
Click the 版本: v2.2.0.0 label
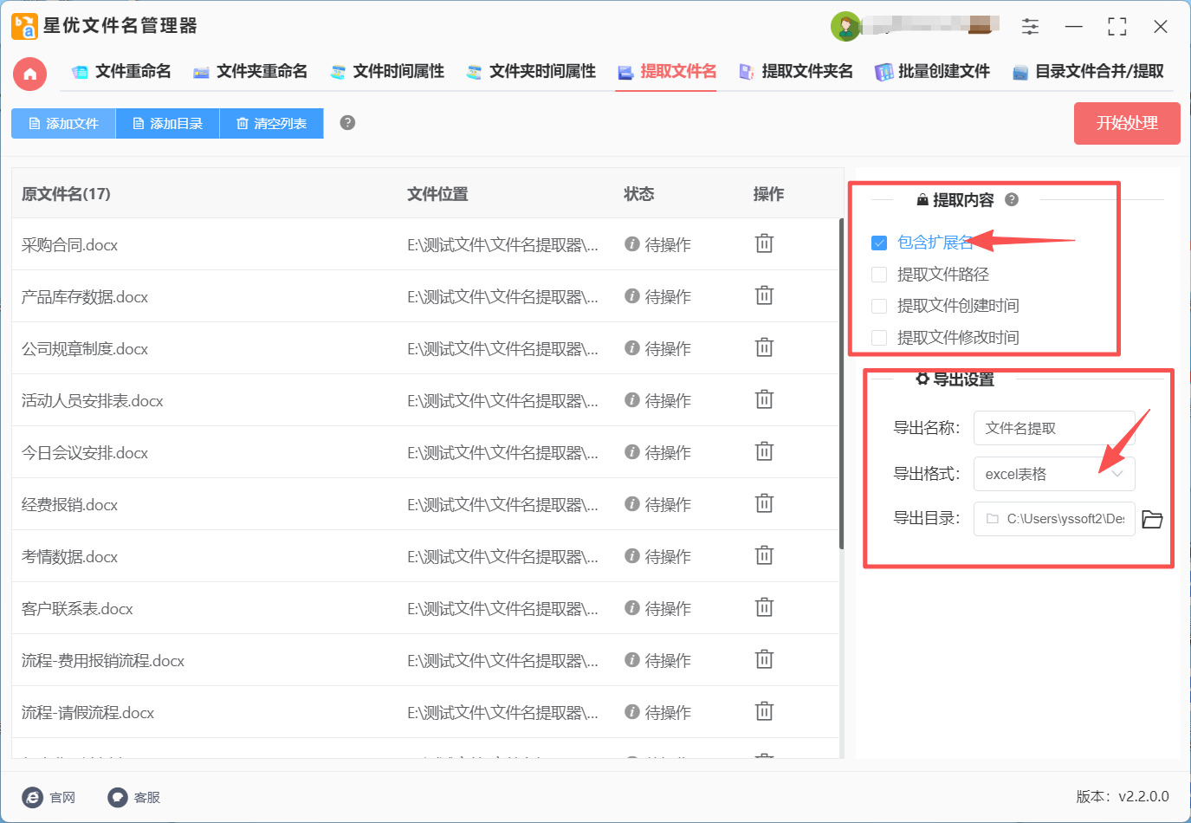(1123, 797)
